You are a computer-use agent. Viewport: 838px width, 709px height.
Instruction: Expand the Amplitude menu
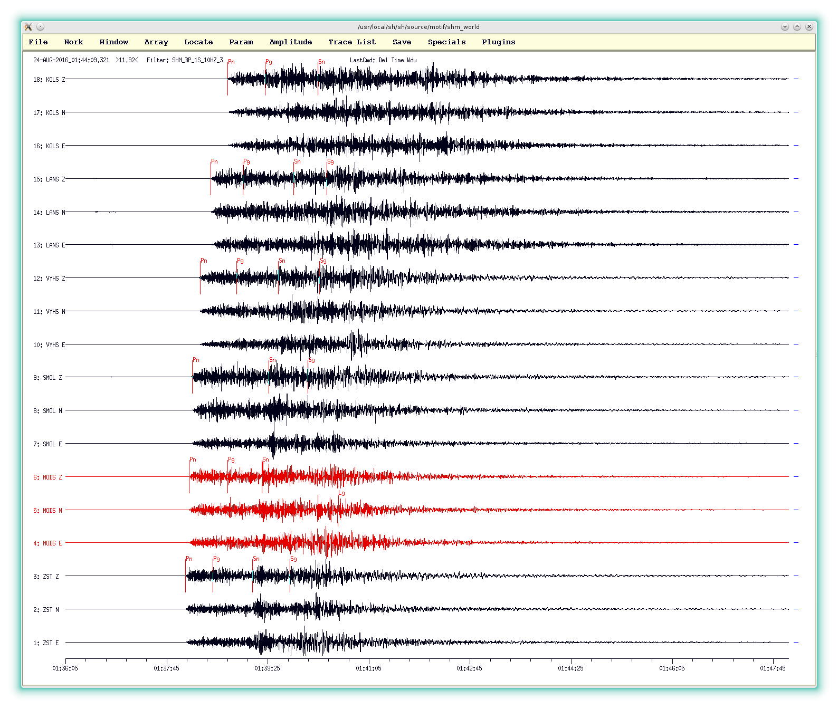tap(291, 42)
